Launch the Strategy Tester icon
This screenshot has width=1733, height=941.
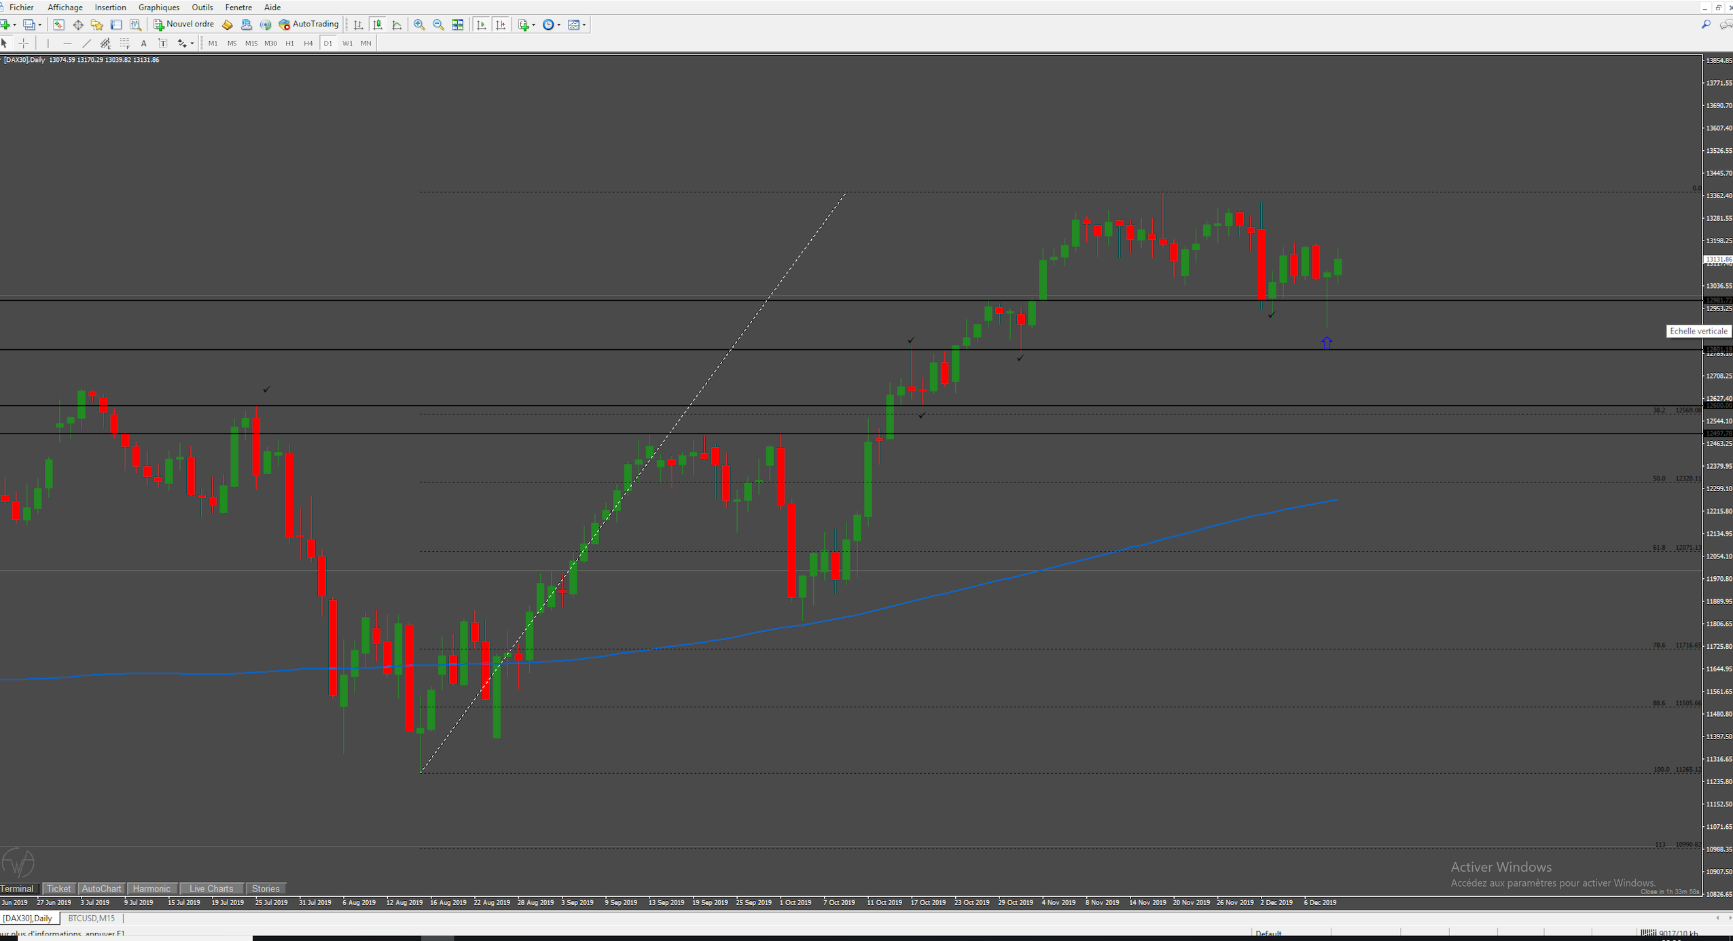[x=136, y=24]
